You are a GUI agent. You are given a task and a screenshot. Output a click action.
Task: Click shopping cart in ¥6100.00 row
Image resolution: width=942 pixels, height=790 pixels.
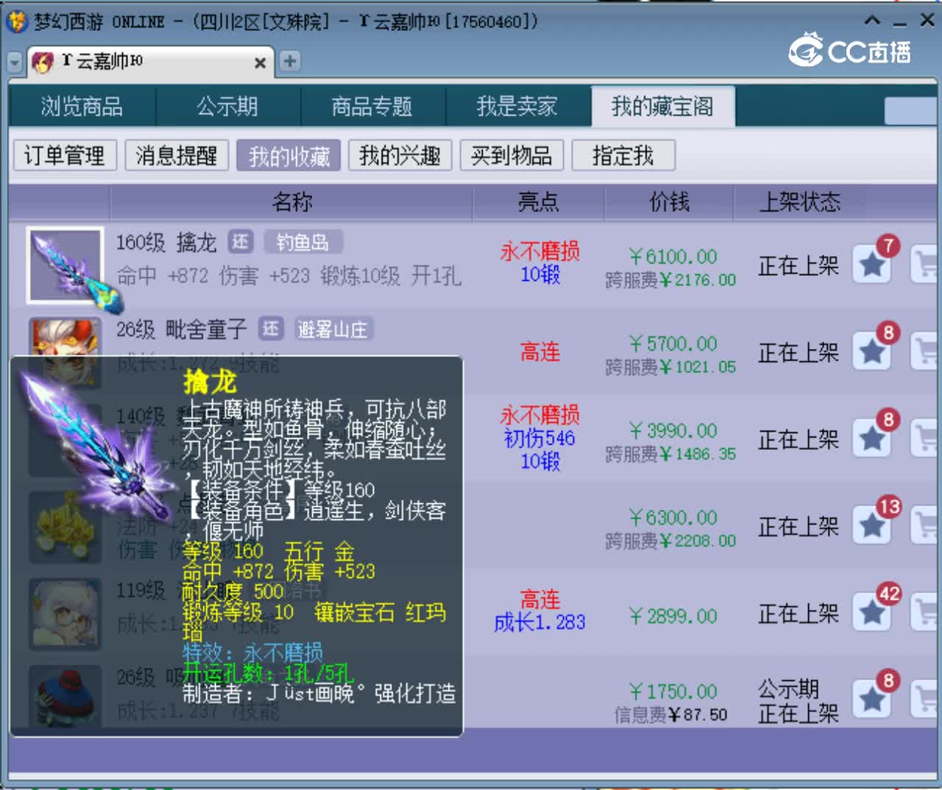[x=925, y=264]
